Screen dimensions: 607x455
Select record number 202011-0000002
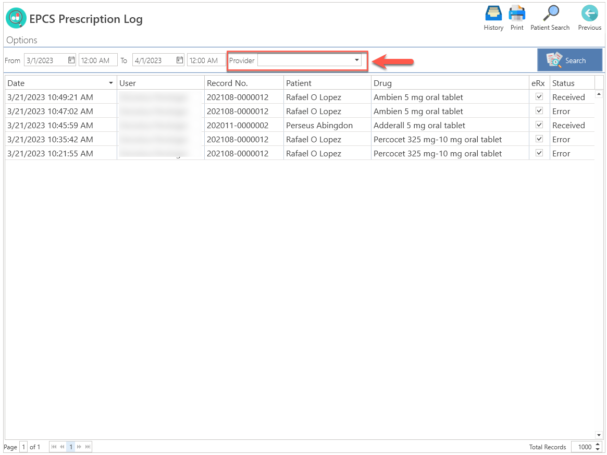tap(244, 125)
